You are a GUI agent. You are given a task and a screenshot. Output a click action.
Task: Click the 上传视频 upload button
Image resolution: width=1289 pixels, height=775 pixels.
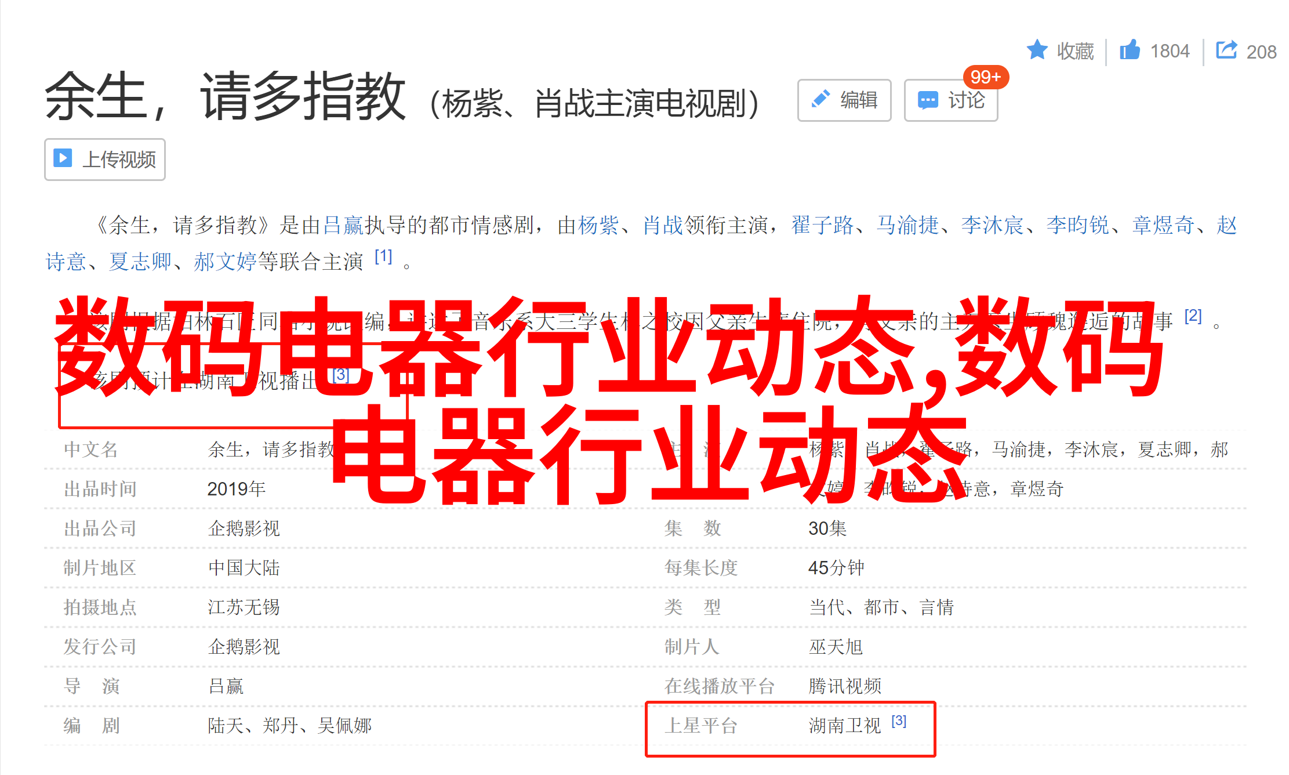pyautogui.click(x=105, y=159)
